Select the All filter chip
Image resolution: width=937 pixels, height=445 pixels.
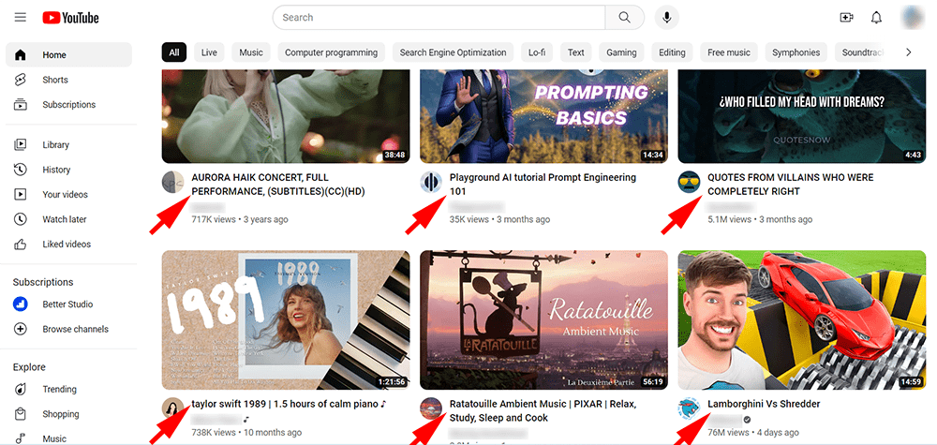tap(174, 52)
